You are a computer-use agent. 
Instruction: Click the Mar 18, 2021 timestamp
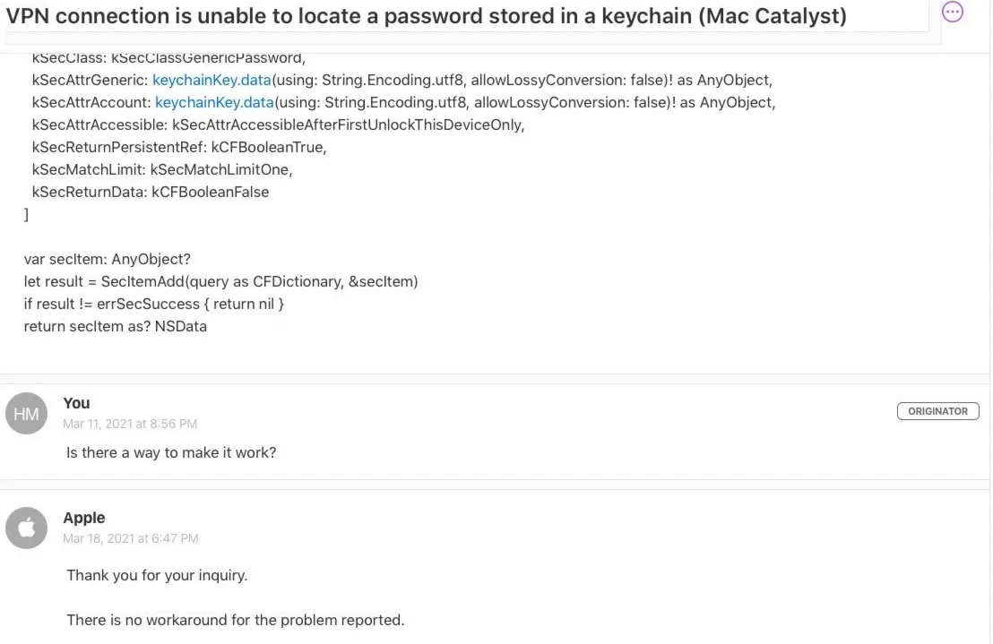pyautogui.click(x=131, y=538)
